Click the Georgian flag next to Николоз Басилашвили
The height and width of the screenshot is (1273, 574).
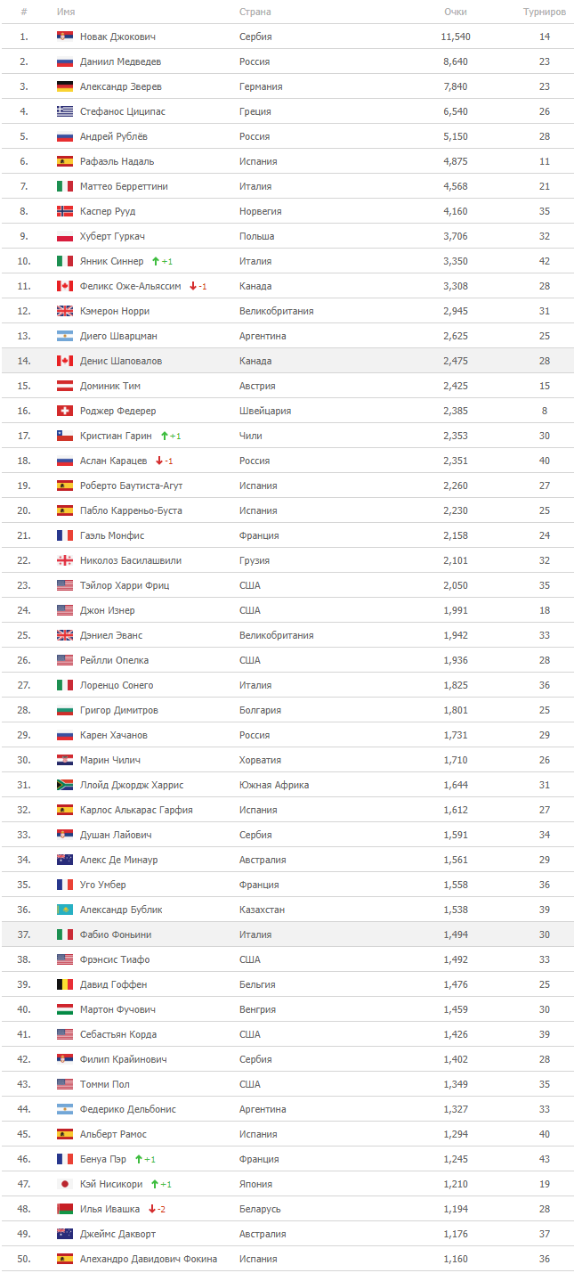click(x=64, y=560)
